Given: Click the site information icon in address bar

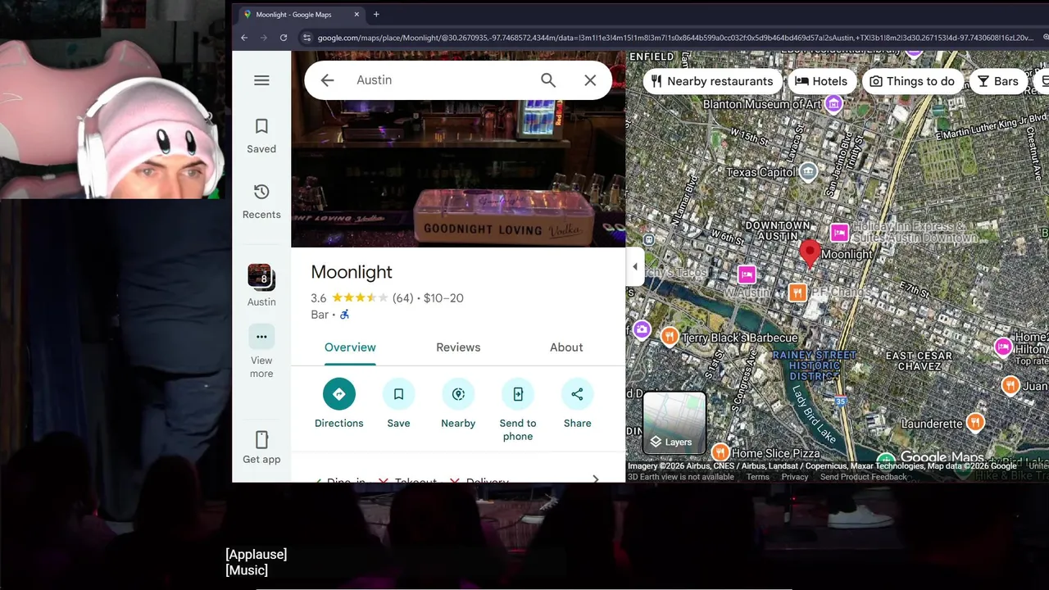Looking at the screenshot, I should click(307, 38).
